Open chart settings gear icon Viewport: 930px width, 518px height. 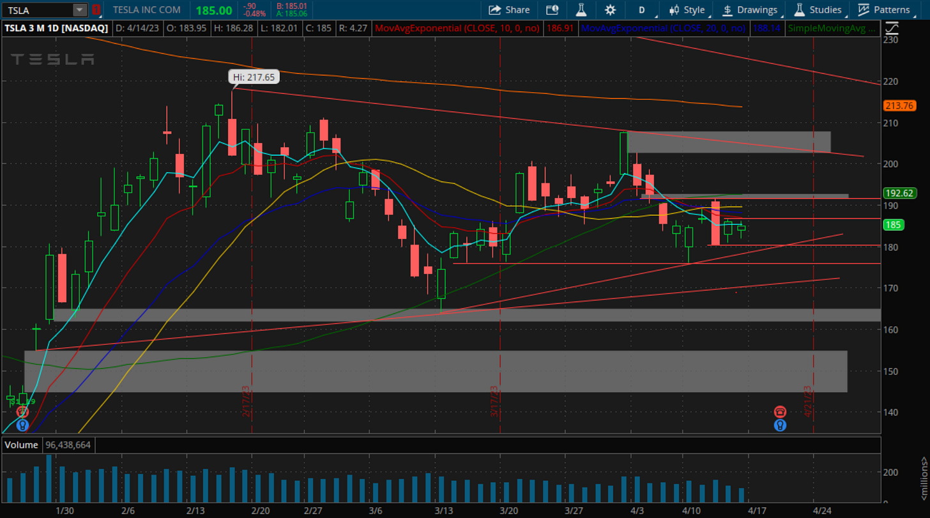tap(611, 10)
